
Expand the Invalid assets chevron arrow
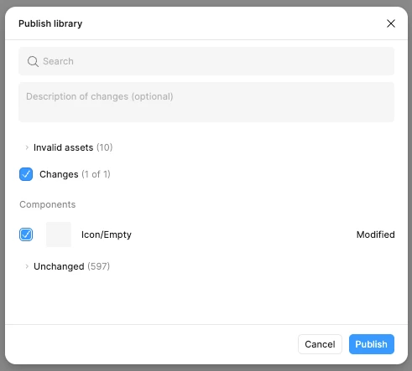point(27,147)
